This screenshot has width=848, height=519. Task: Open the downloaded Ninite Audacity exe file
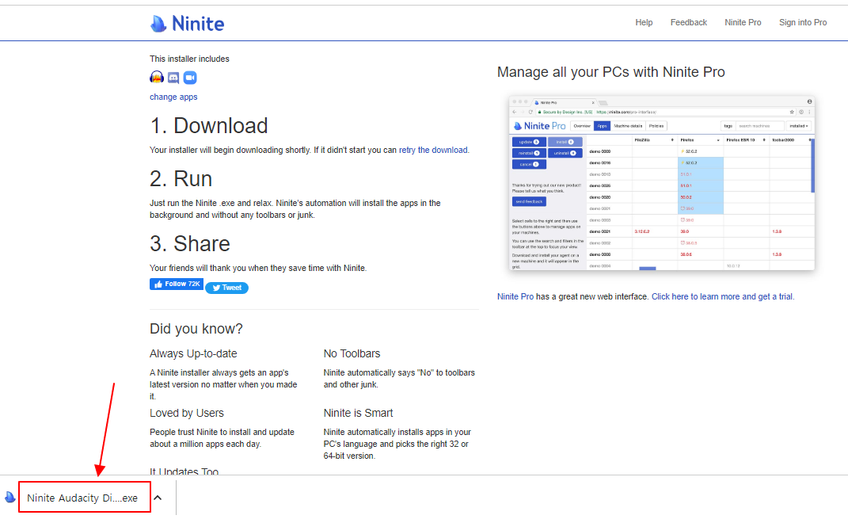tap(82, 498)
